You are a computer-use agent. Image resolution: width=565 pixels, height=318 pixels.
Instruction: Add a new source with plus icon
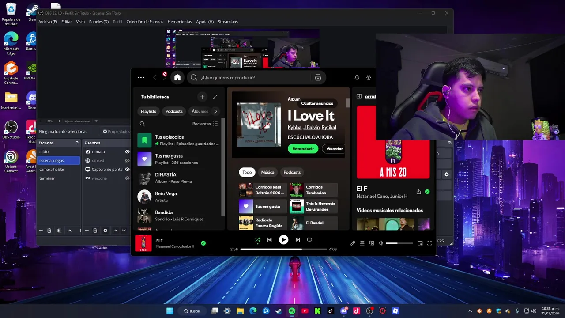87,231
